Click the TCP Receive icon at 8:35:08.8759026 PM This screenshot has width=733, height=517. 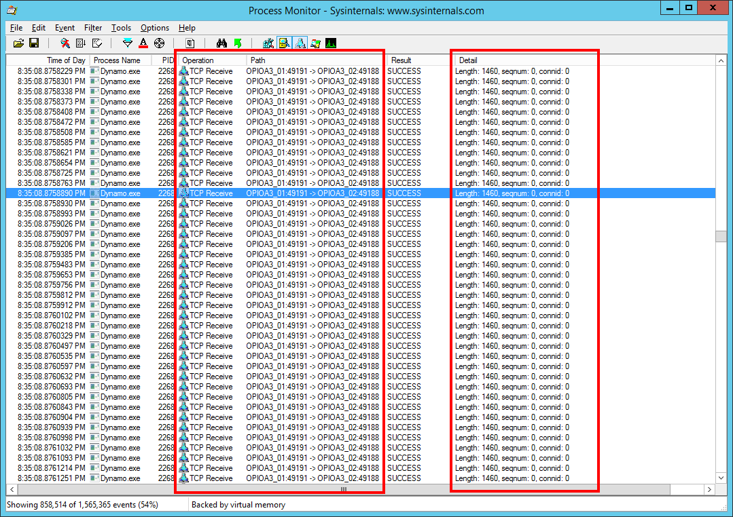point(183,224)
